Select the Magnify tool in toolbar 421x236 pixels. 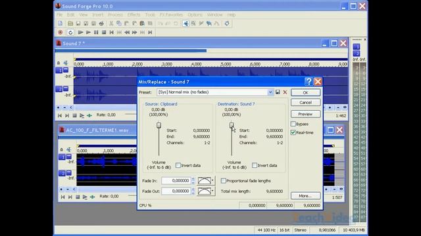click(193, 24)
